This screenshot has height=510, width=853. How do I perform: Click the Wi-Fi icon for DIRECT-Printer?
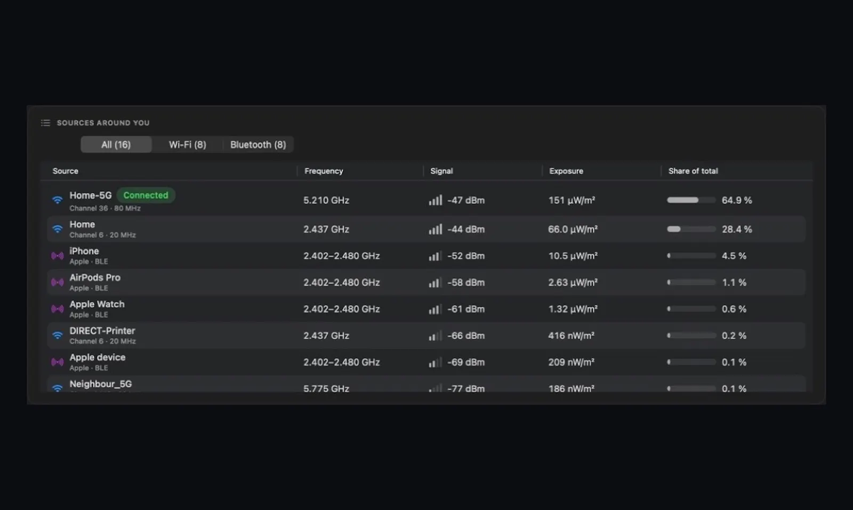(57, 336)
